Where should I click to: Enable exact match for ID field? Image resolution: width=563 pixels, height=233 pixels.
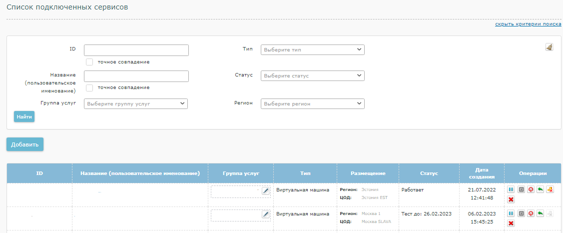coord(90,62)
